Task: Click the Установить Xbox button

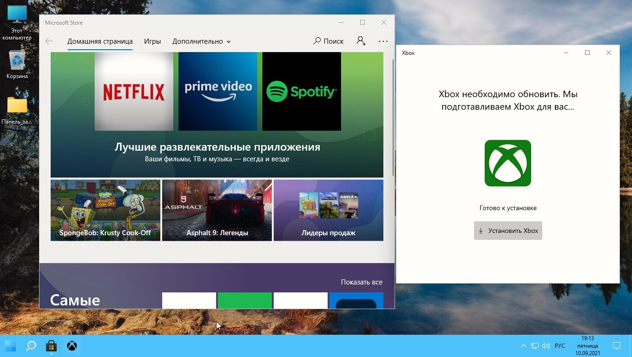Action: (508, 231)
